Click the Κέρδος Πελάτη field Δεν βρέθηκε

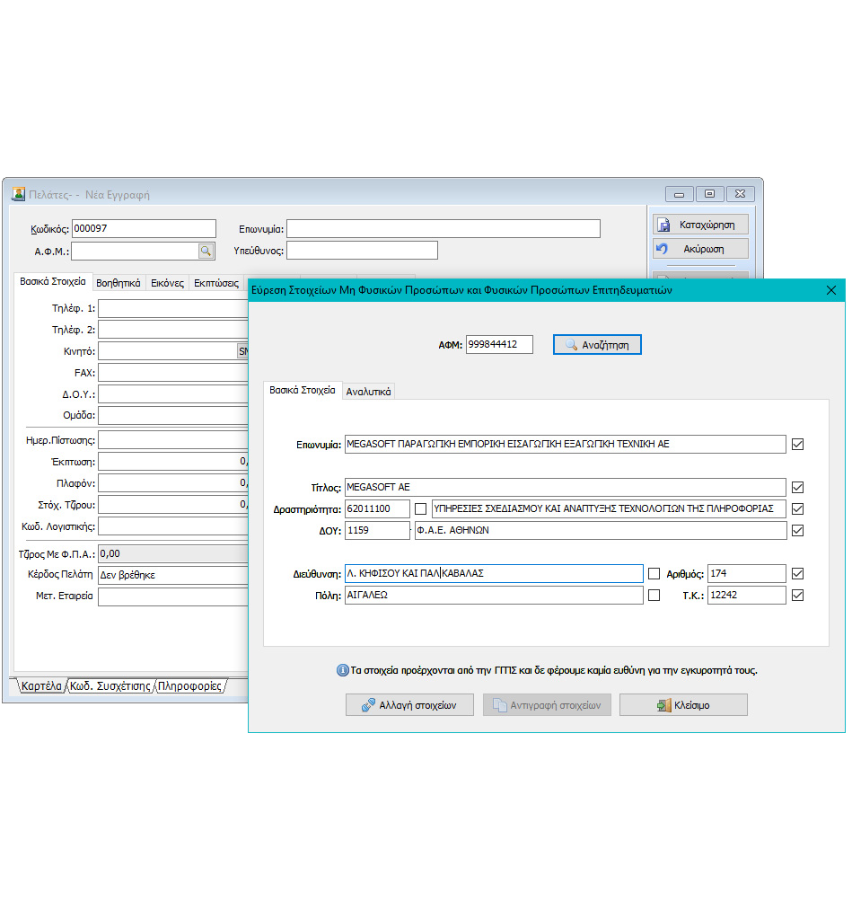(173, 575)
